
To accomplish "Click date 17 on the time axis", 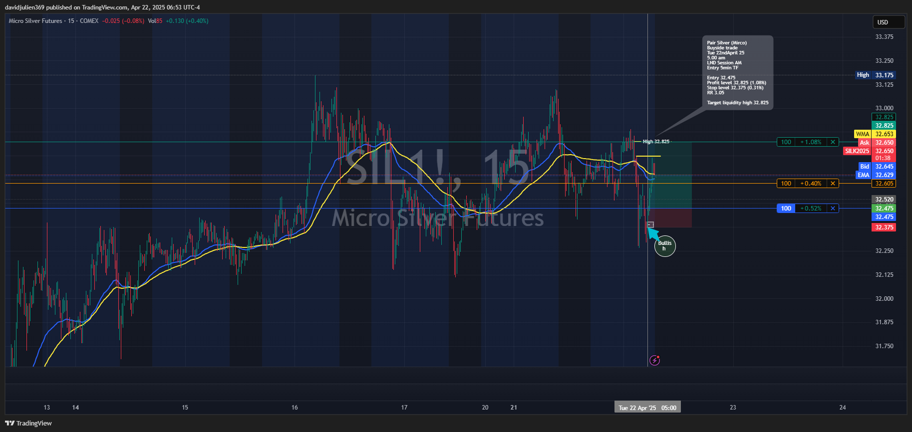I will (404, 408).
